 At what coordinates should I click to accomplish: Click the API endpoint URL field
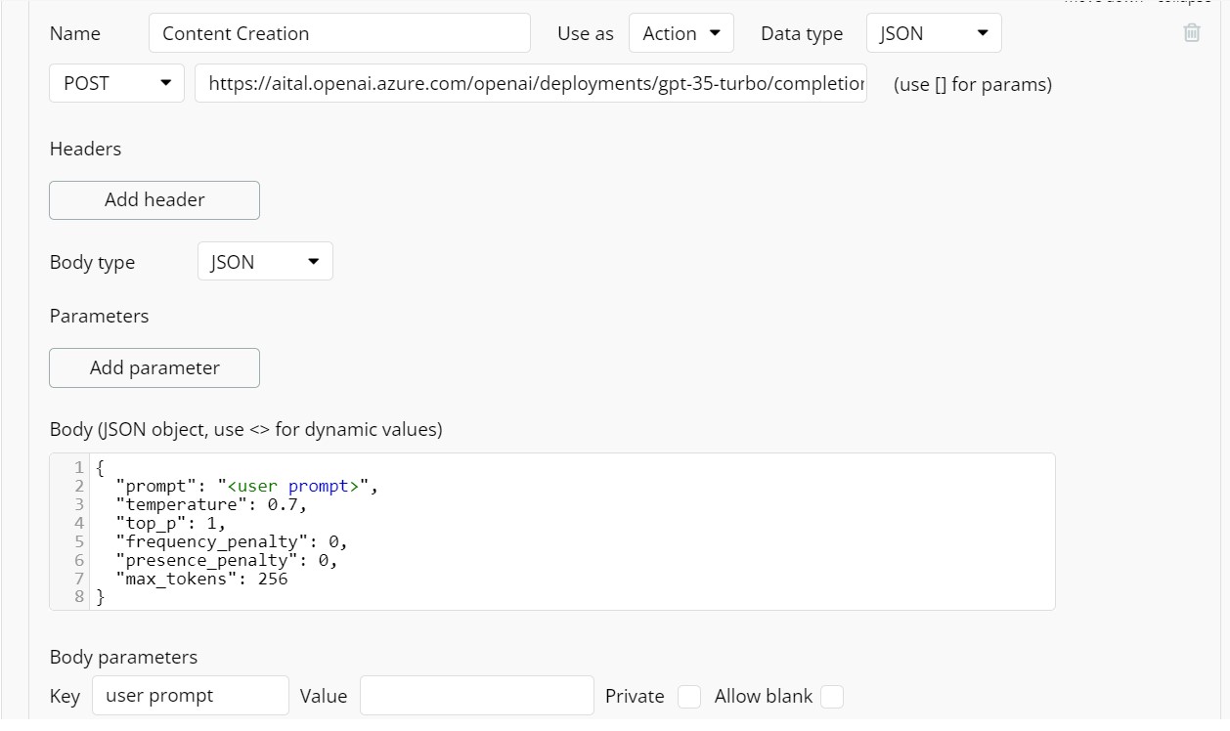[530, 83]
